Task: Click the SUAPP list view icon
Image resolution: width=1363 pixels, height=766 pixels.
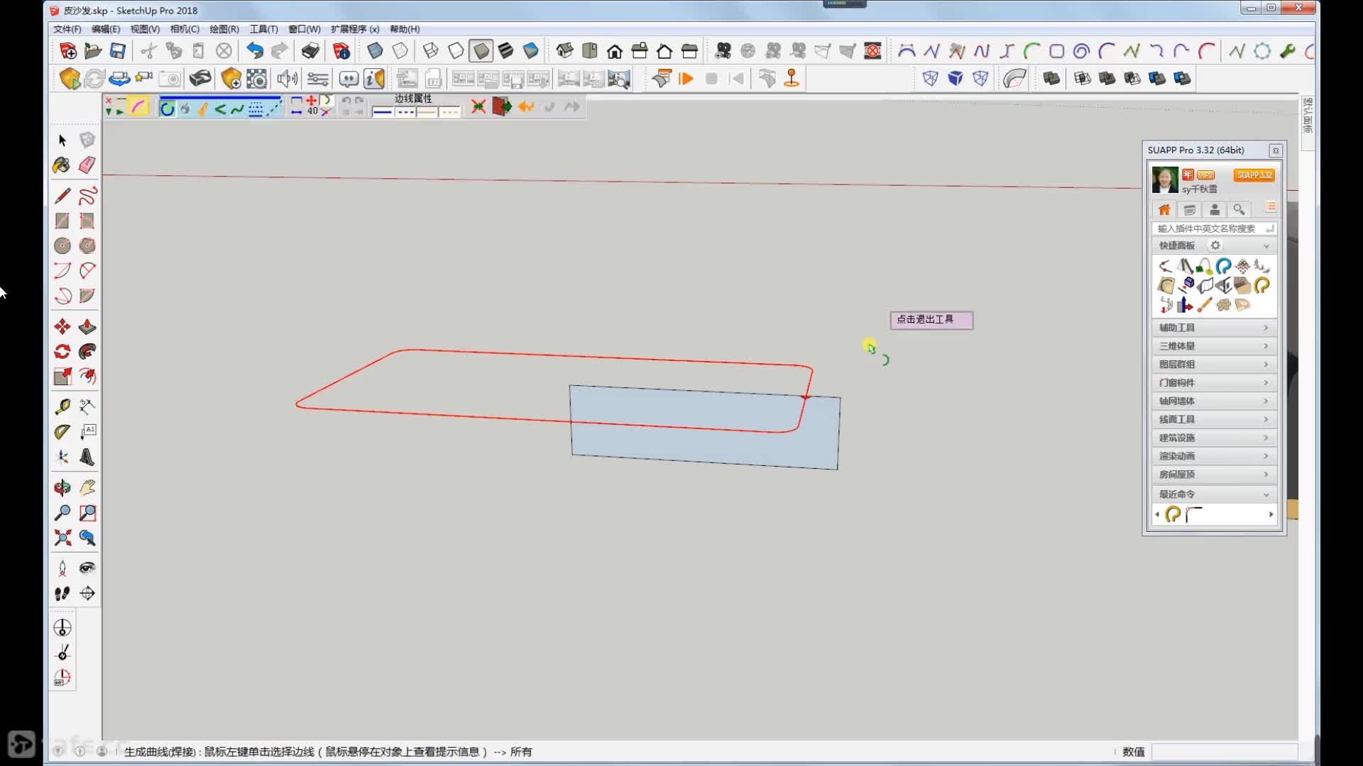Action: click(x=1271, y=207)
